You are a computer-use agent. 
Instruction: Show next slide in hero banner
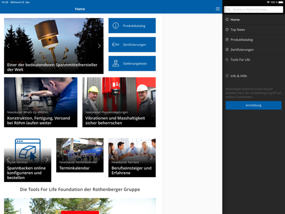99,46
